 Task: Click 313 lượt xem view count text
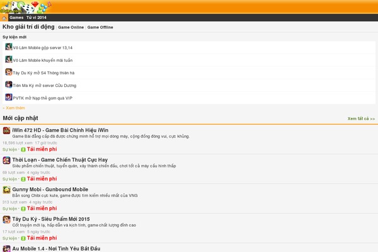coord(14,202)
